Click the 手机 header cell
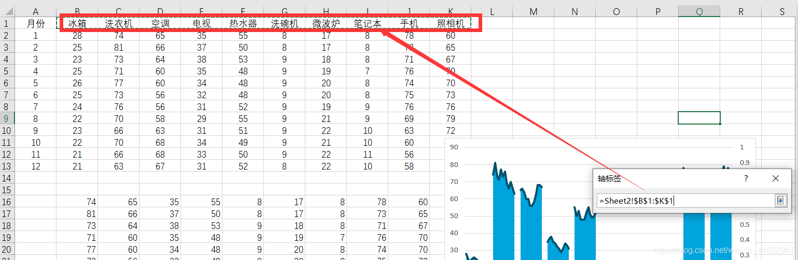The width and height of the screenshot is (798, 260). (409, 23)
